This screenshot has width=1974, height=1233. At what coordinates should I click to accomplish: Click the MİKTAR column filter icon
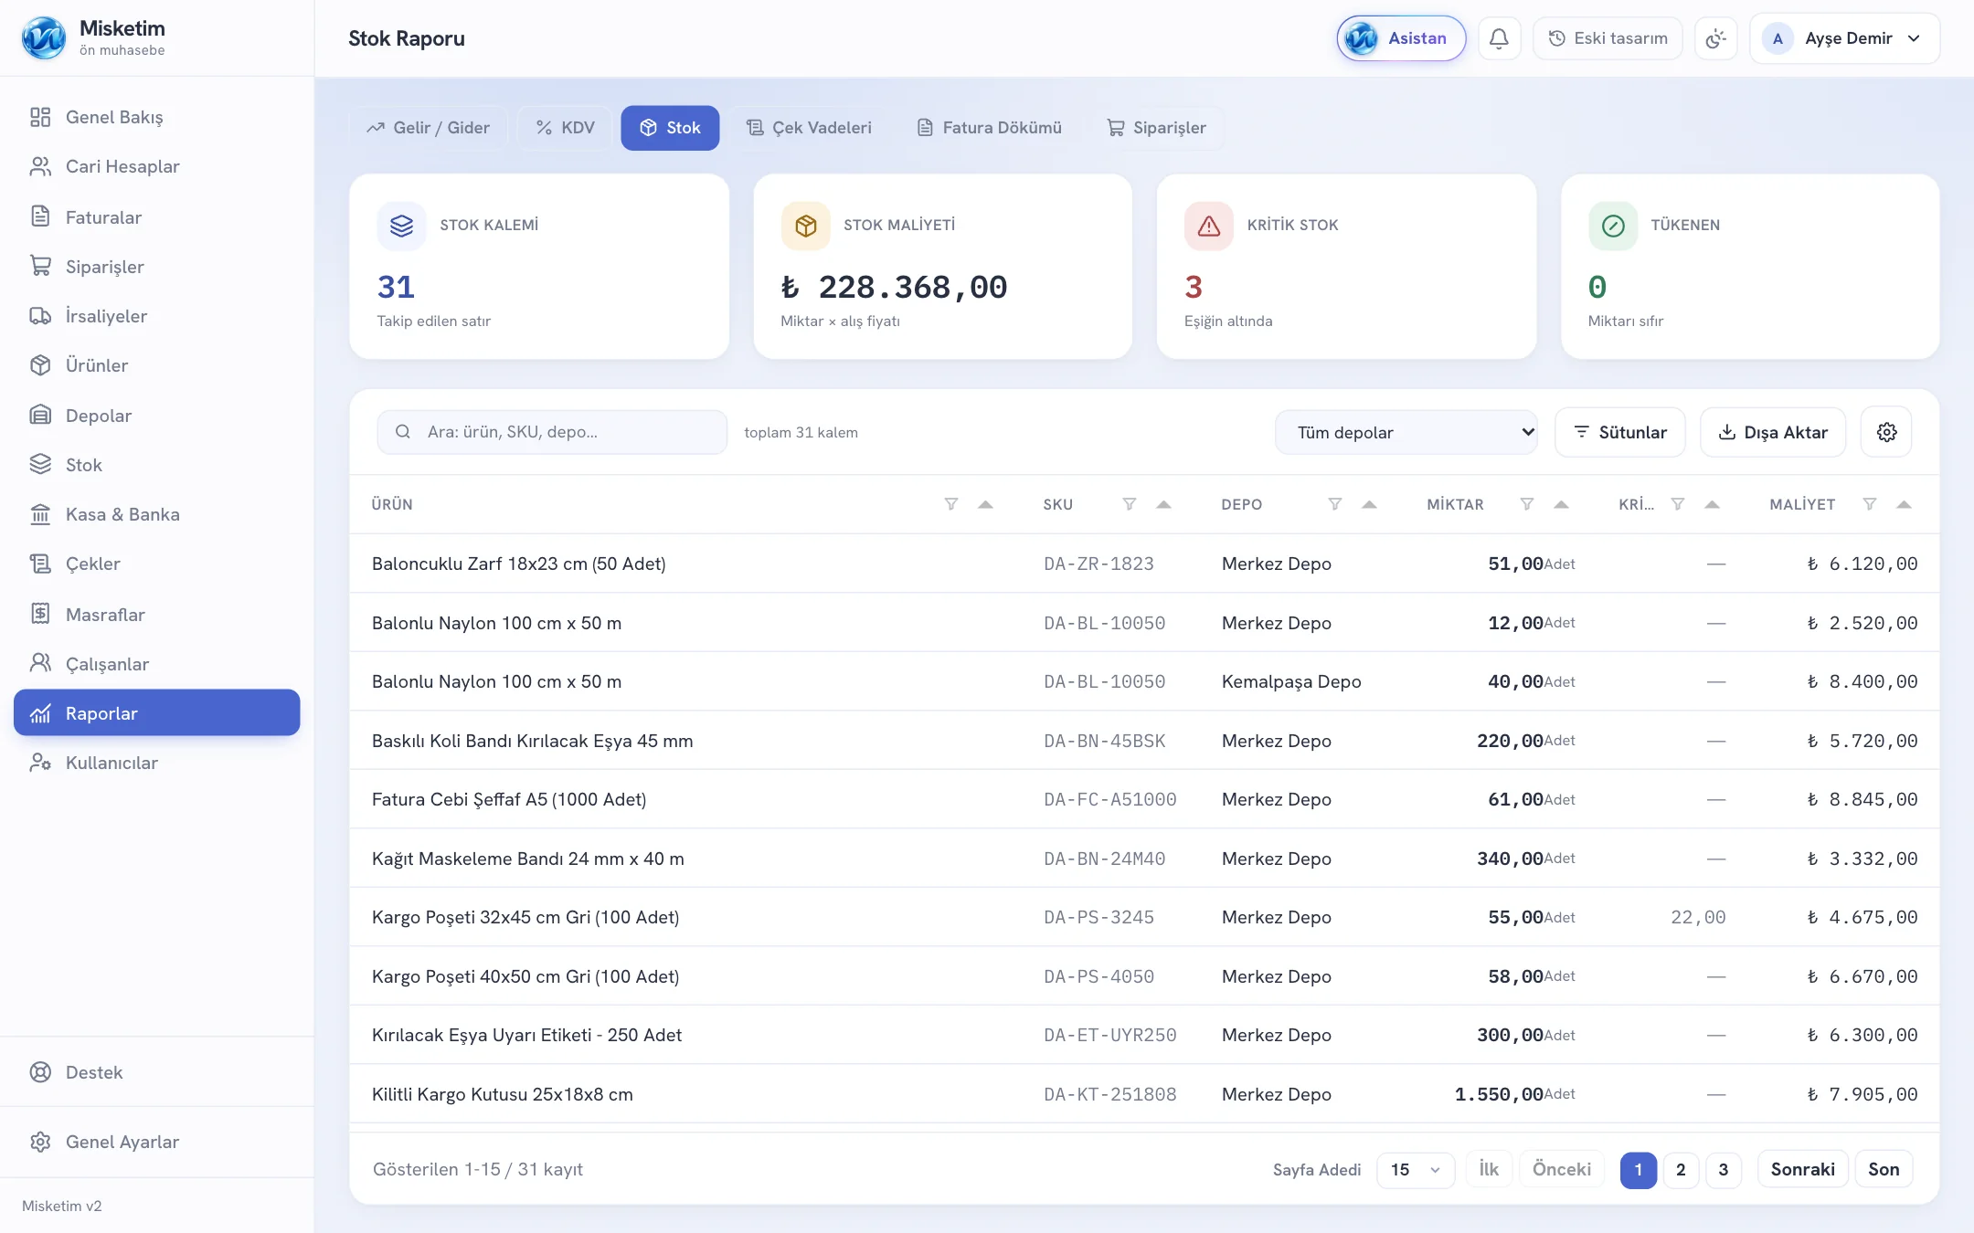[1527, 504]
